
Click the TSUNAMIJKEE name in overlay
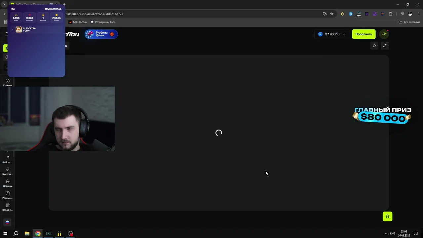point(53,9)
